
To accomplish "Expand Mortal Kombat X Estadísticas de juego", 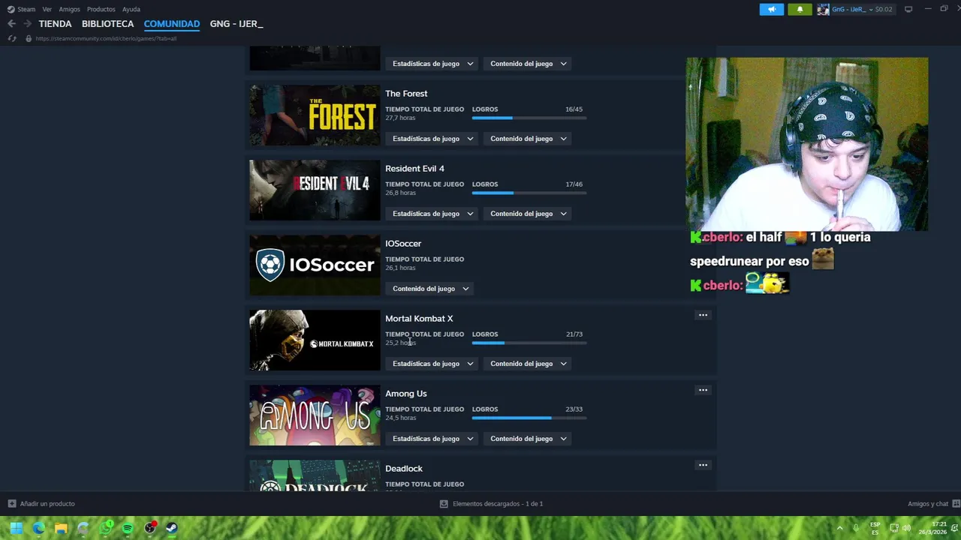I will tap(433, 364).
